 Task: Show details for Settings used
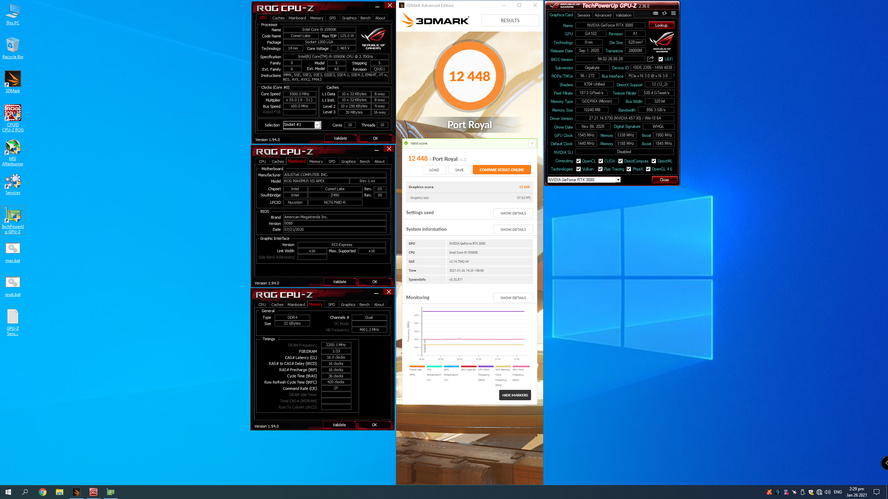coord(513,213)
